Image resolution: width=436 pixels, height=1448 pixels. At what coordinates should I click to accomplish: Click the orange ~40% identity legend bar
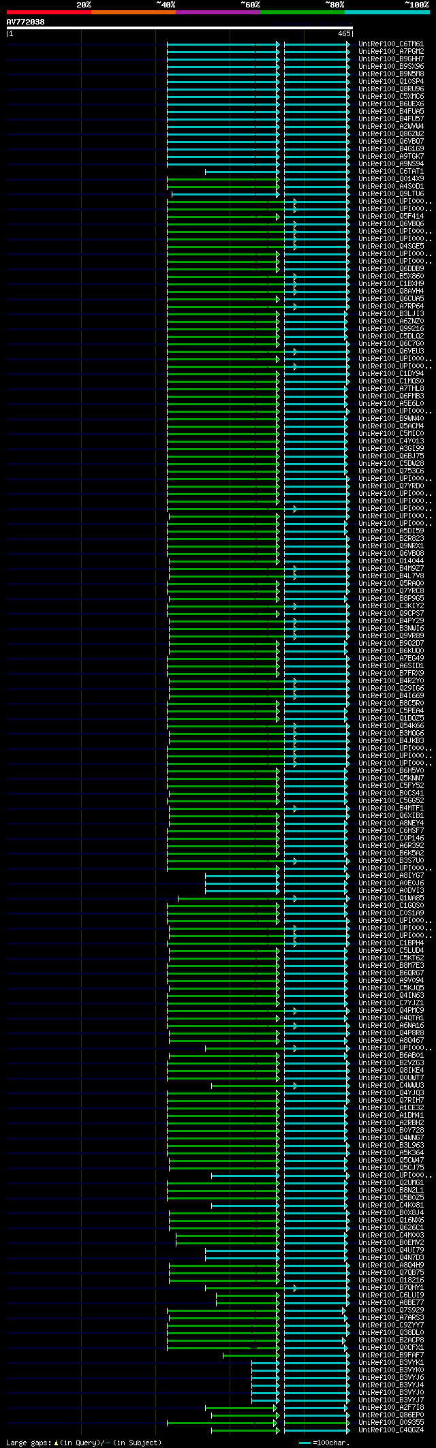(x=134, y=12)
